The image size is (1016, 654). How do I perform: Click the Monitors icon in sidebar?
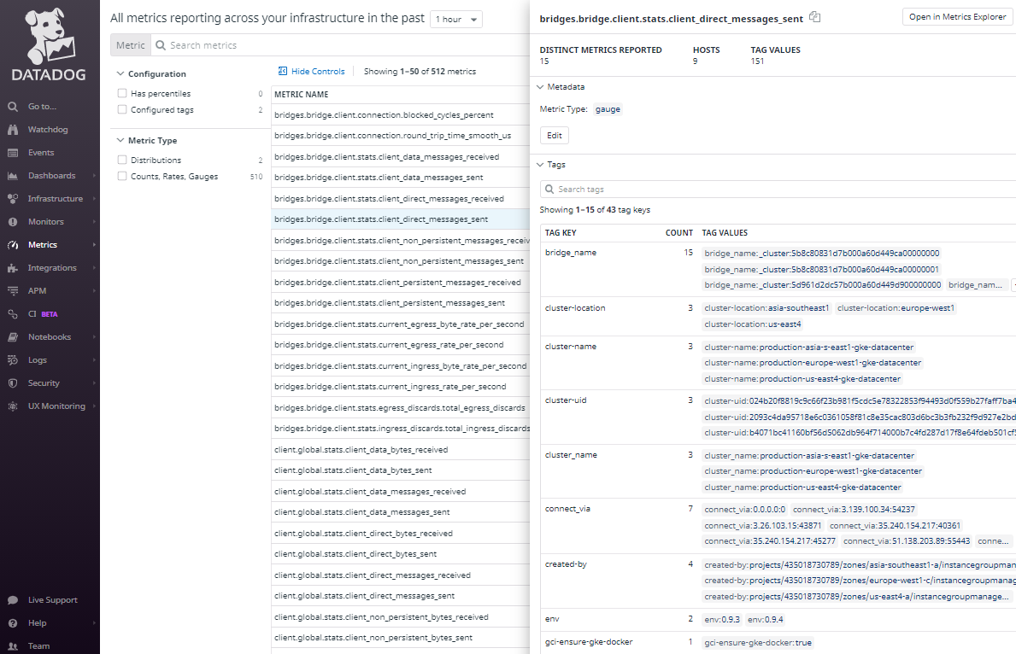[13, 222]
